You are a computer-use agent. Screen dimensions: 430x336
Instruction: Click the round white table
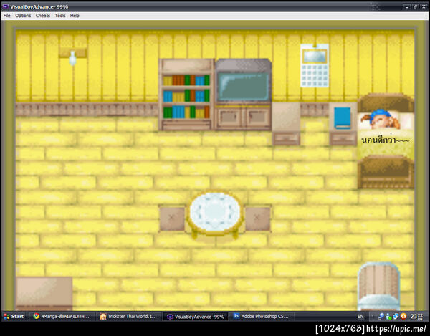point(215,213)
